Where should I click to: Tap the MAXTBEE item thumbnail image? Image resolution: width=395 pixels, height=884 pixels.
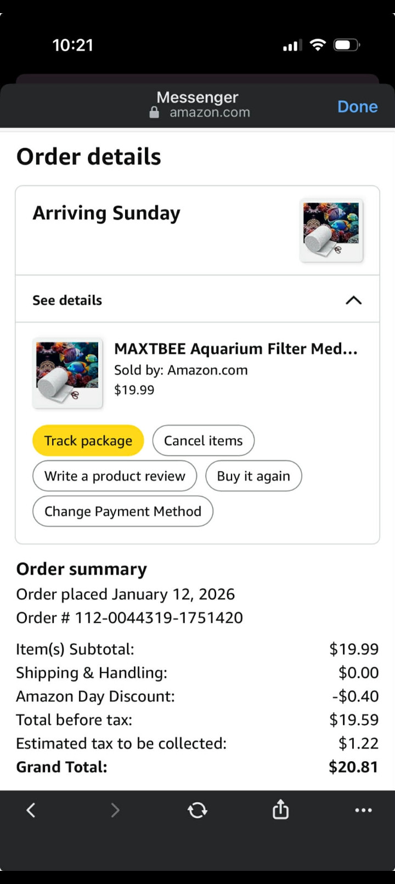coord(67,373)
